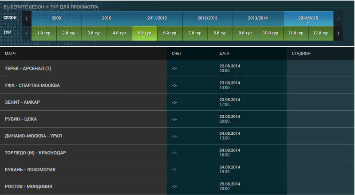This screenshot has width=355, height=195.
Task: Open the Терек - Арсенал (Т) match
Action: click(28, 68)
